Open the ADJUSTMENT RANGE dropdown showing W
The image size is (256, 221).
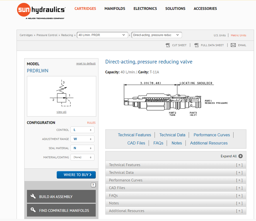point(82,139)
